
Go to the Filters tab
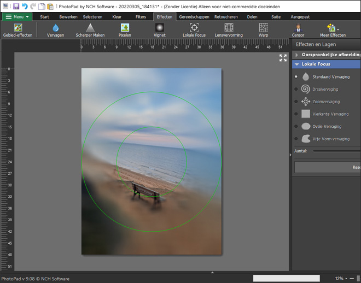click(x=141, y=17)
